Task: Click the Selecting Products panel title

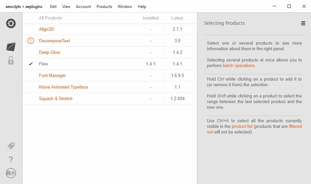Action: tap(224, 23)
